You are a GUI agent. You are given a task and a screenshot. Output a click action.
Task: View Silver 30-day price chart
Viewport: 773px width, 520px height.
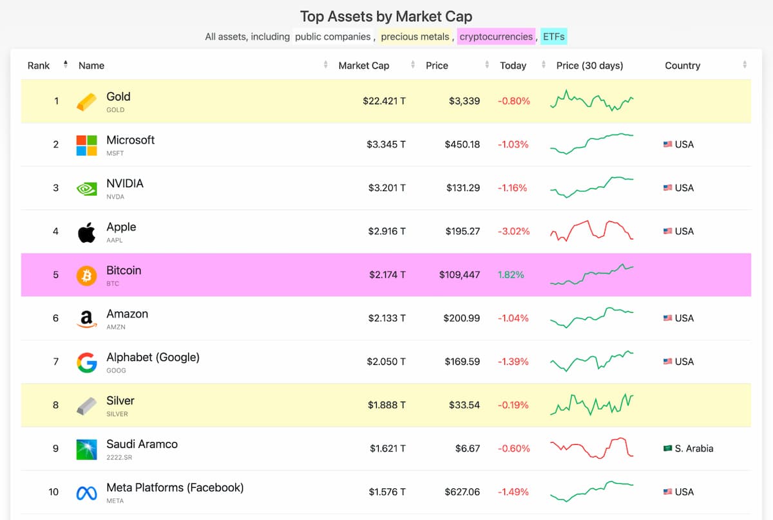coord(592,405)
